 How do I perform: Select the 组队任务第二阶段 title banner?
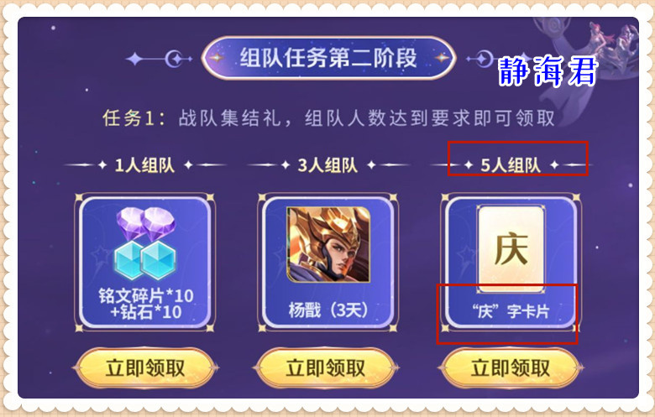coord(328,58)
